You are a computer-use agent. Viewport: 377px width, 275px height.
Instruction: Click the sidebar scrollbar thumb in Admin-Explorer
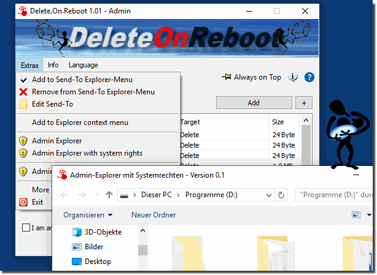(142, 250)
